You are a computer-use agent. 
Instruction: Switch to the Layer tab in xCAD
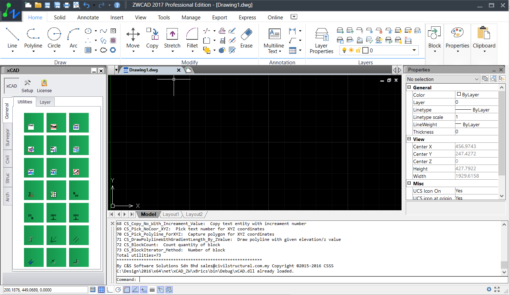[45, 102]
